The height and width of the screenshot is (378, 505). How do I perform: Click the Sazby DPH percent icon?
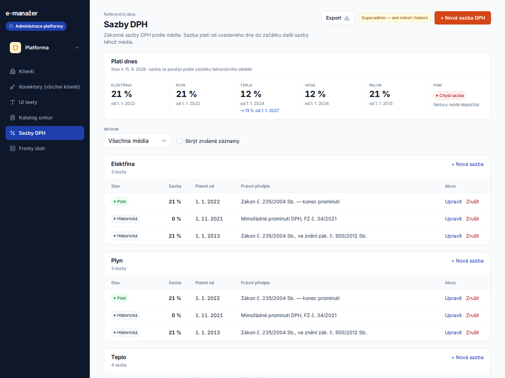click(13, 133)
